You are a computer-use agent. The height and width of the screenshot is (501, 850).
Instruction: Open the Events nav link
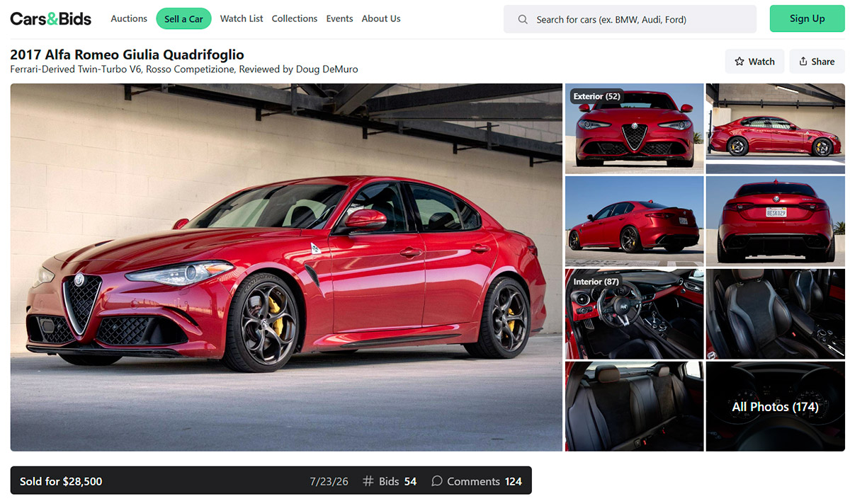[339, 18]
